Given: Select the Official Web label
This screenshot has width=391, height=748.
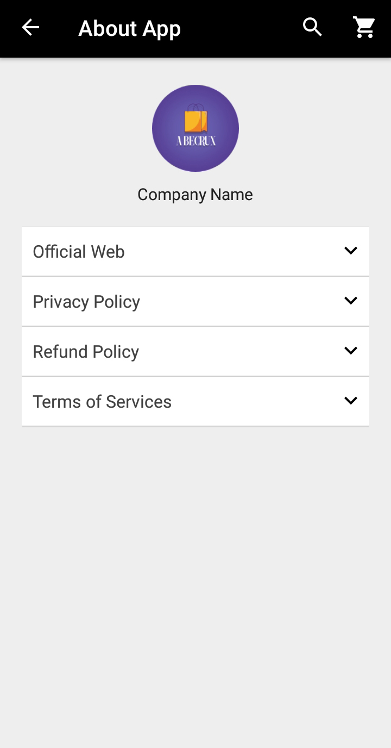Looking at the screenshot, I should 79,252.
